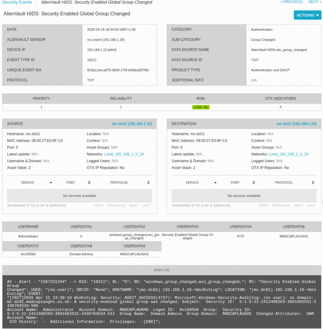The image size is (323, 329).
Task: Sort destination services by PORT column
Action: (235, 182)
